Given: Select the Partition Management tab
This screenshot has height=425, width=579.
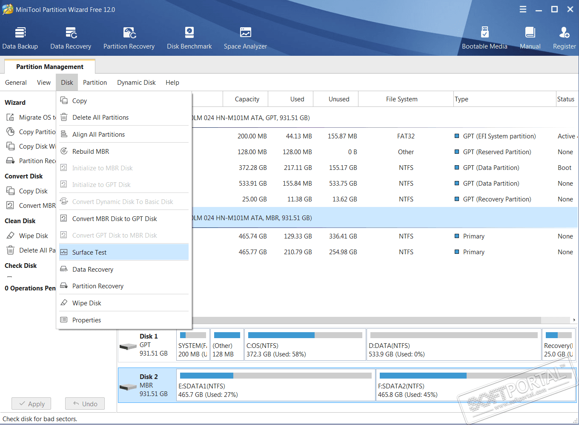Looking at the screenshot, I should tap(50, 67).
